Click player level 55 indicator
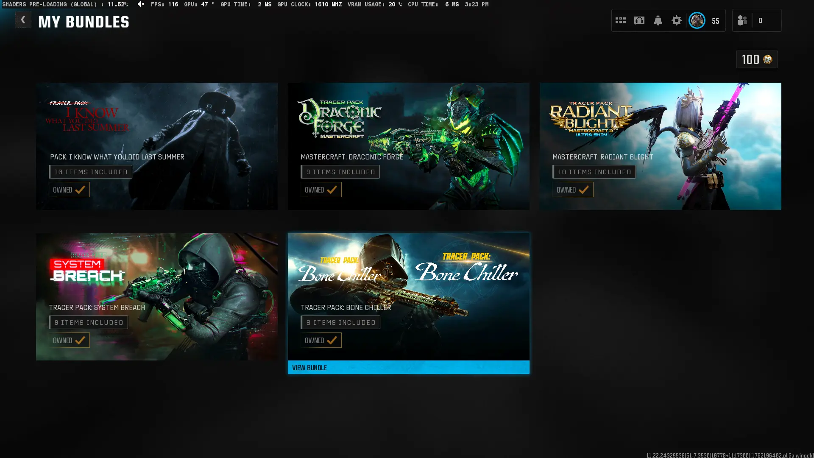 (716, 21)
